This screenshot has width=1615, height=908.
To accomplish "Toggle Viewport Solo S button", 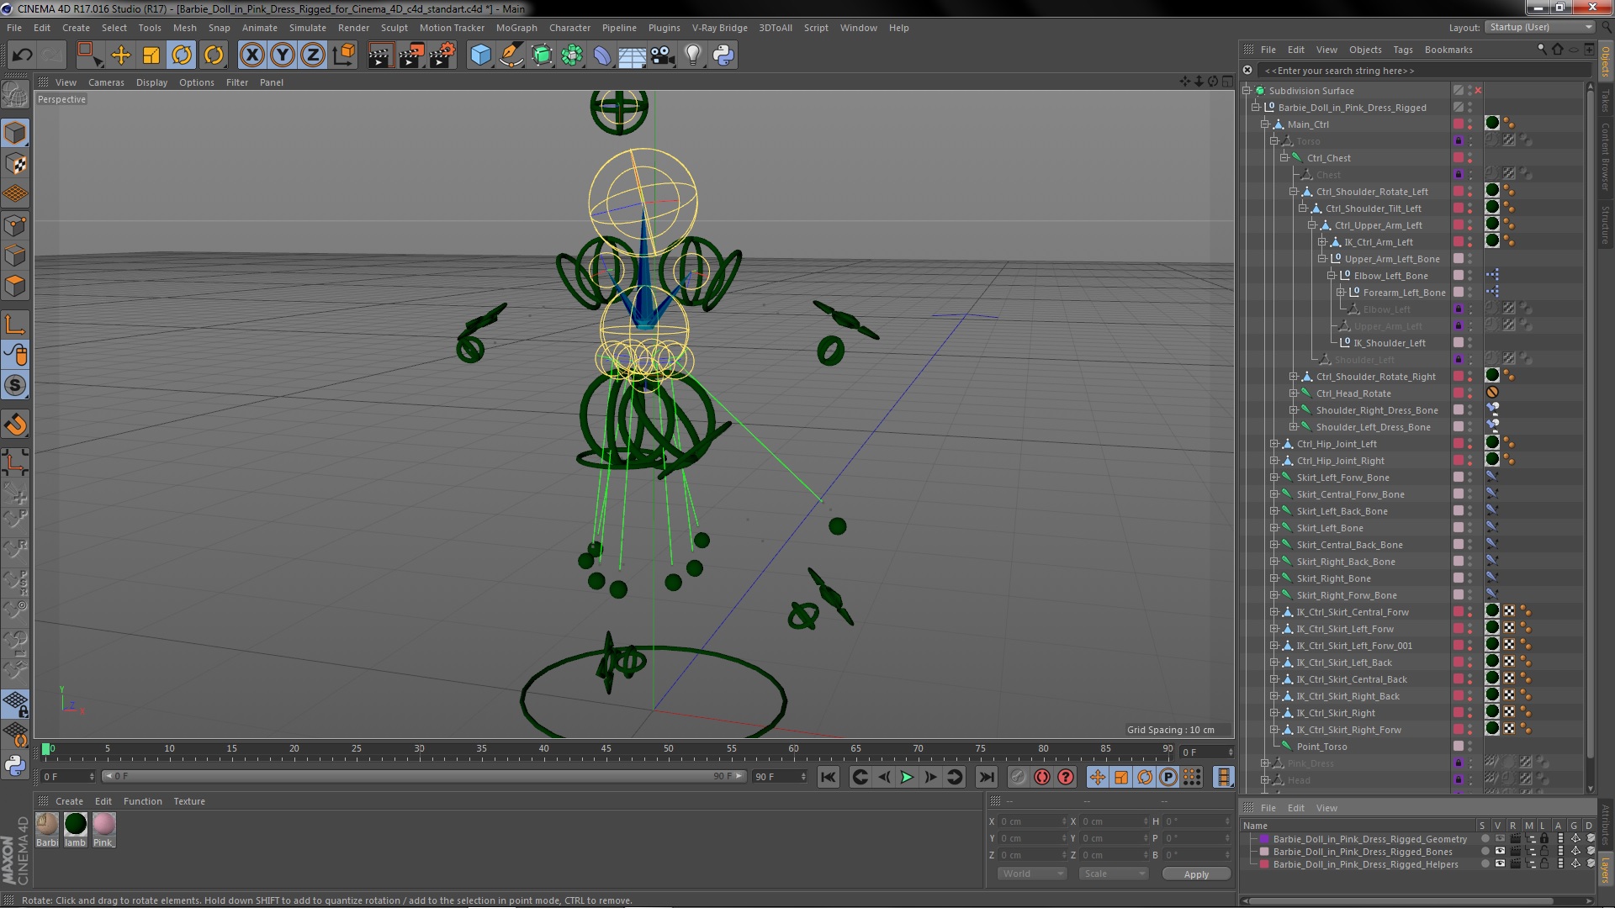I will [15, 386].
